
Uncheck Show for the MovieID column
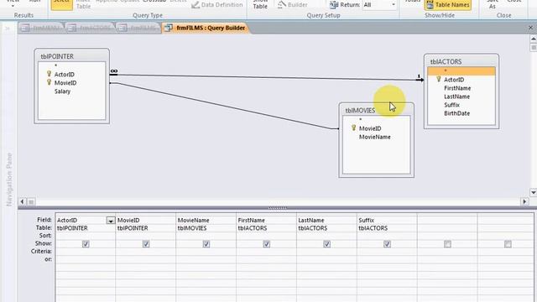point(146,244)
